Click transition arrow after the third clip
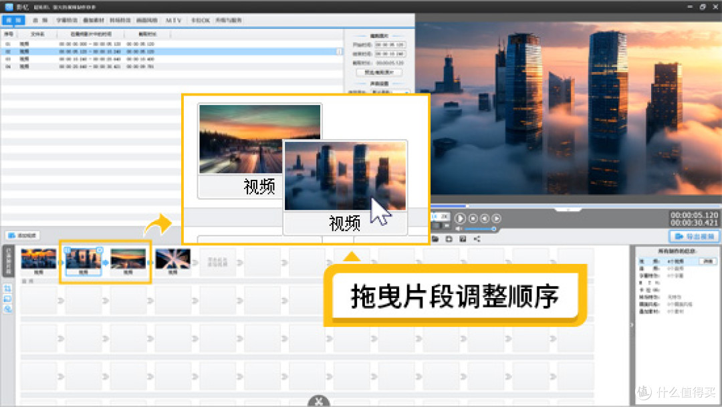Image resolution: width=722 pixels, height=407 pixels. tap(150, 263)
